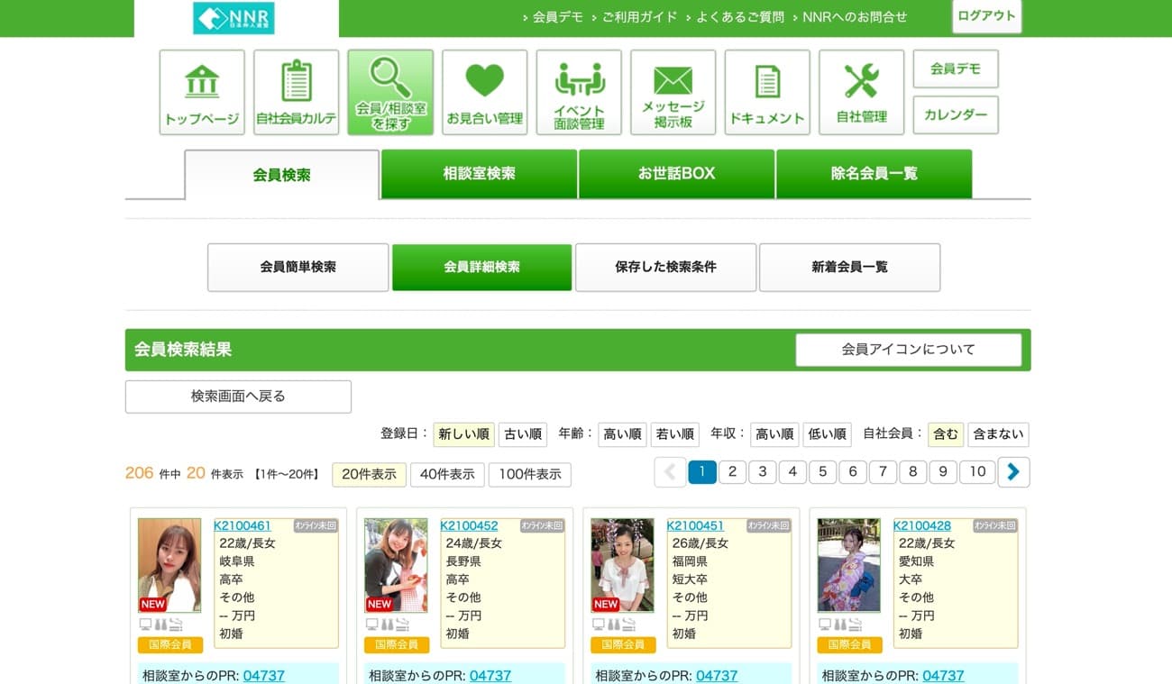Switch to the お世話BOX tab

[x=676, y=174]
